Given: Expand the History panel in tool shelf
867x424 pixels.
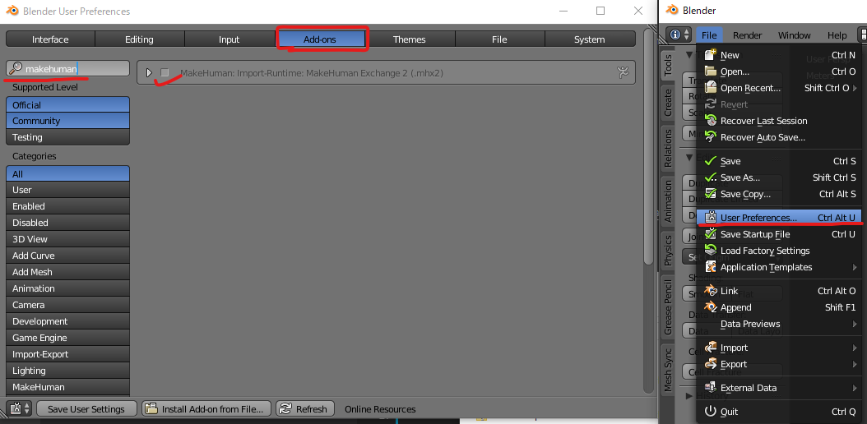Looking at the screenshot, I should (x=689, y=395).
